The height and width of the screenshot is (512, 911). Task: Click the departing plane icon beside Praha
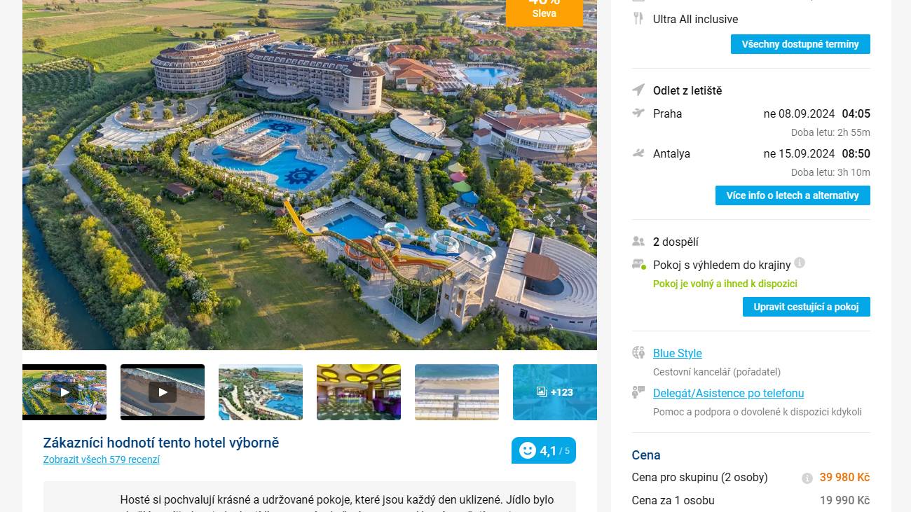tap(638, 113)
